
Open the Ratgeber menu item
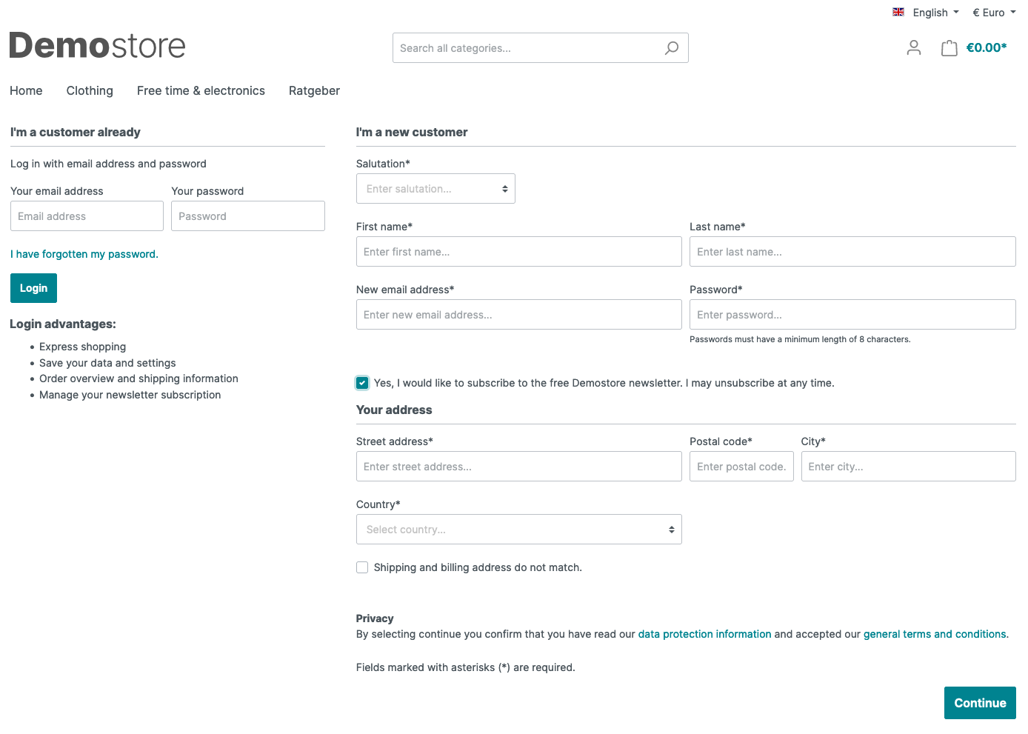coord(314,90)
